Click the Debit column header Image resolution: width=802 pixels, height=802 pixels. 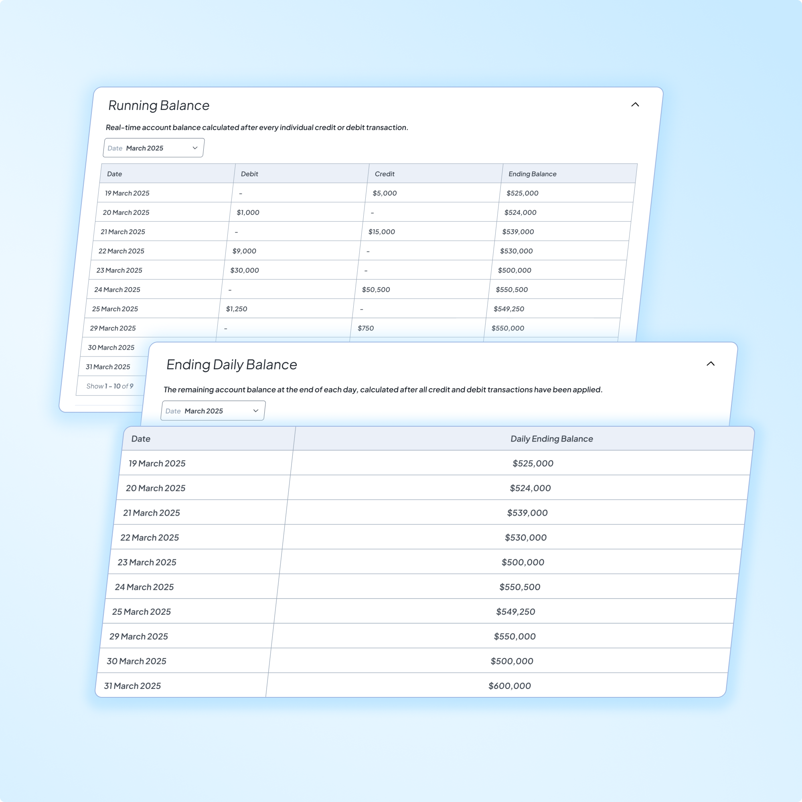pyautogui.click(x=249, y=174)
